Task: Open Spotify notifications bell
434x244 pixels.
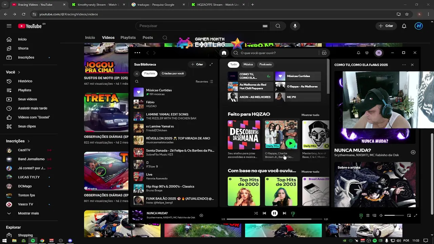Action: (x=358, y=53)
